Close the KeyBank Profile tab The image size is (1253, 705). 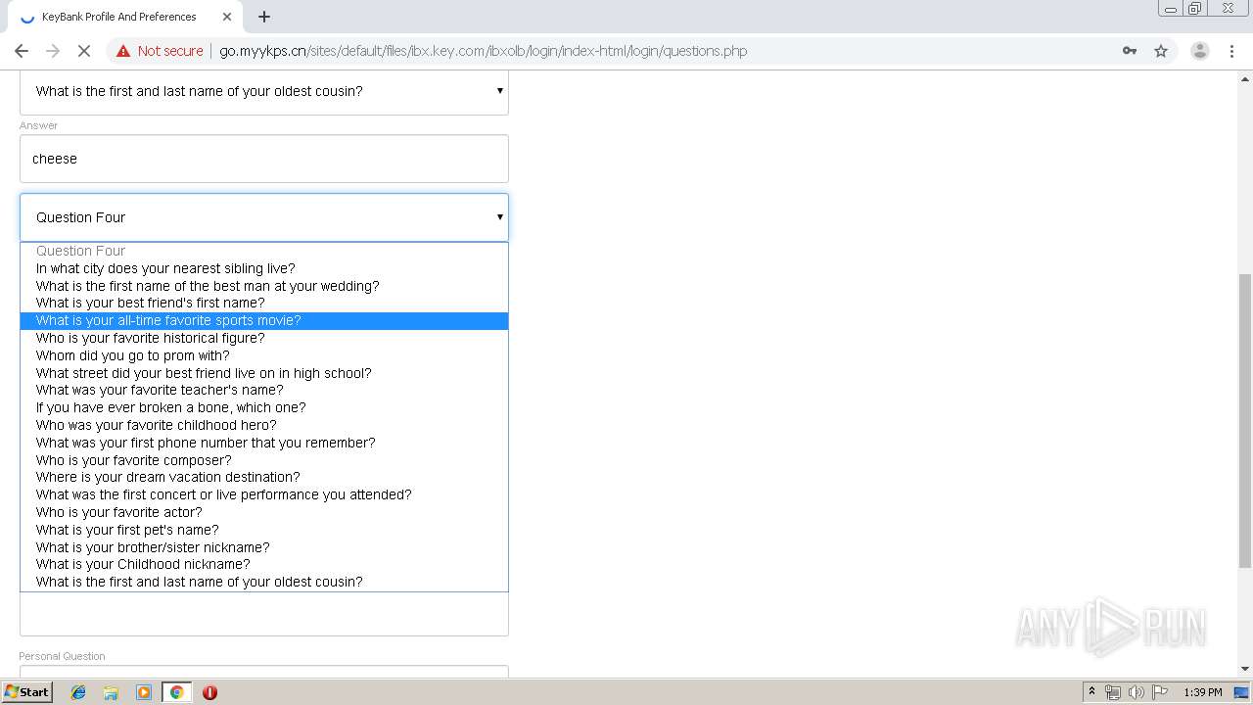click(227, 17)
